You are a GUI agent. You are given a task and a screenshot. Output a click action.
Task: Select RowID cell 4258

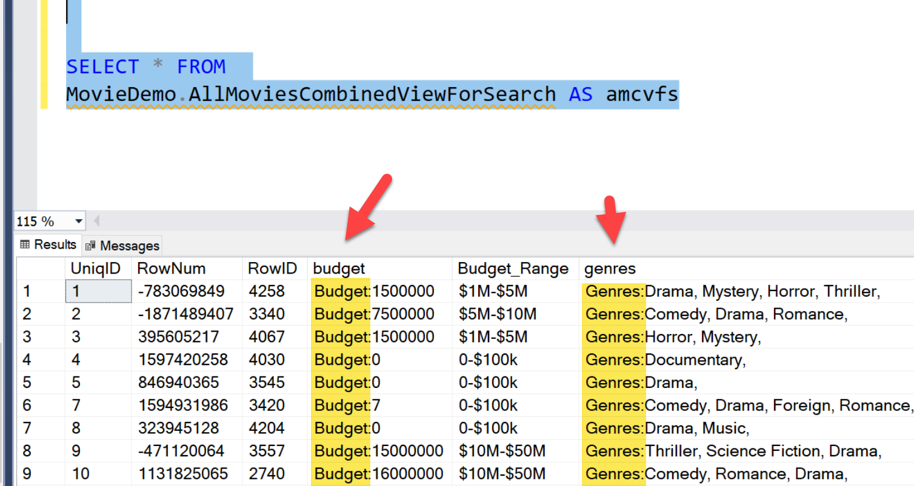(275, 291)
